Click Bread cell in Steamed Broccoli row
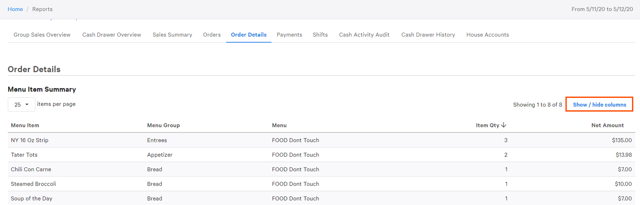The image size is (640, 205). point(155,184)
